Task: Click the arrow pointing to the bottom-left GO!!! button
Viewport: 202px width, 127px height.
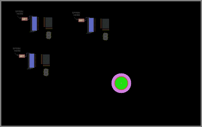Action: (17, 55)
